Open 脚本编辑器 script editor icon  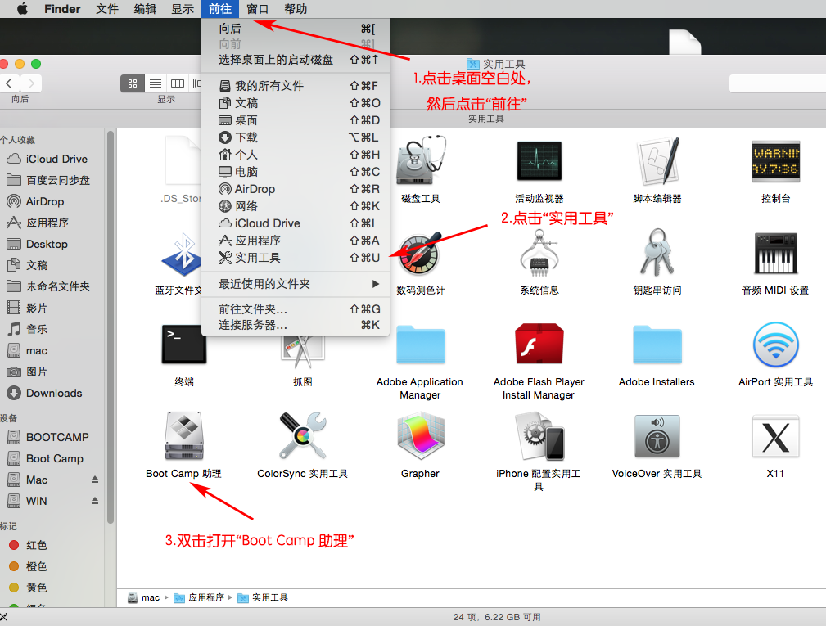(657, 160)
